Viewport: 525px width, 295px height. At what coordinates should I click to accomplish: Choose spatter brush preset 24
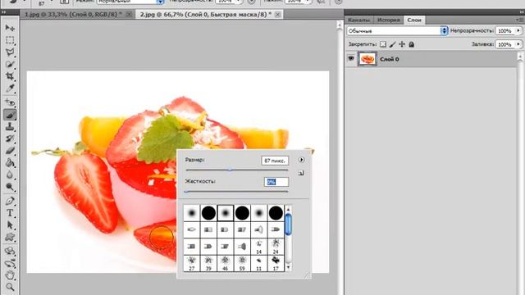pyautogui.click(x=276, y=247)
